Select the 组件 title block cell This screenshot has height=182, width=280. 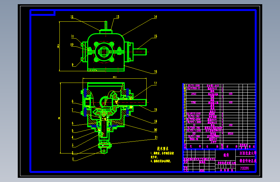click(x=226, y=155)
